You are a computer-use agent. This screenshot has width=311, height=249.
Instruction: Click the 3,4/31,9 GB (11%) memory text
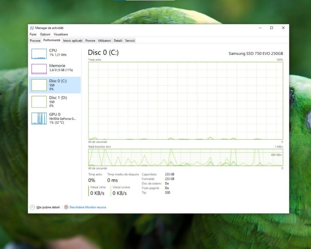pyautogui.click(x=61, y=70)
